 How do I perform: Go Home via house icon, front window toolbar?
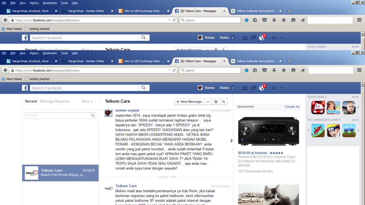click(x=284, y=70)
